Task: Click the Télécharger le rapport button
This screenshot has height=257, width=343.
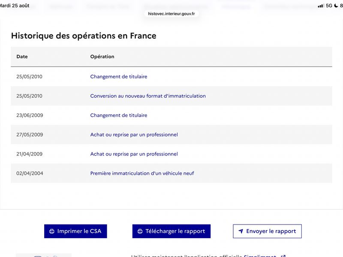Action: pyautogui.click(x=171, y=231)
